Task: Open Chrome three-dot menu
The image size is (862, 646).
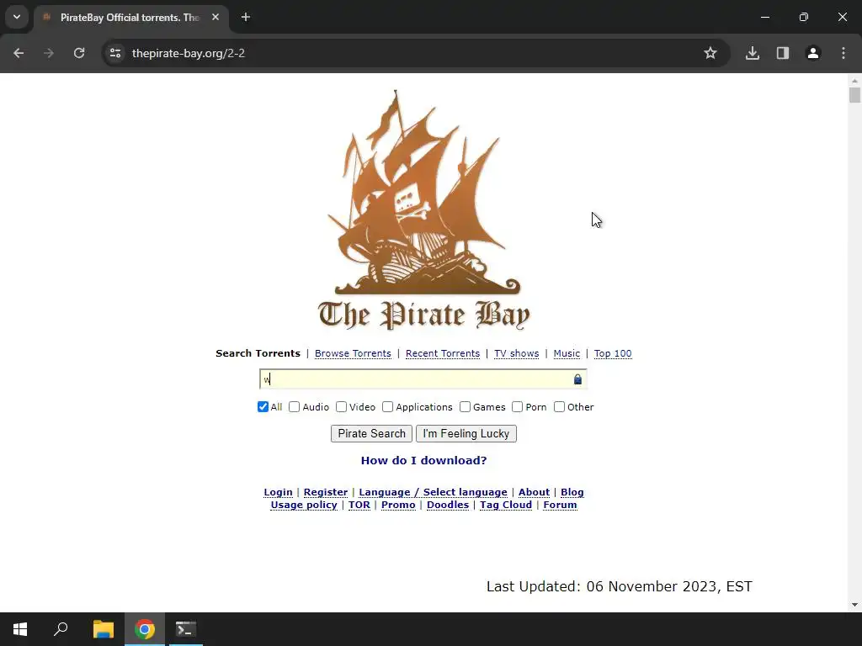Action: click(x=843, y=53)
